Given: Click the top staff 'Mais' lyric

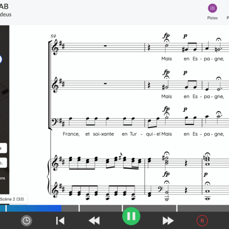Looking at the screenshot, I should (167, 59).
